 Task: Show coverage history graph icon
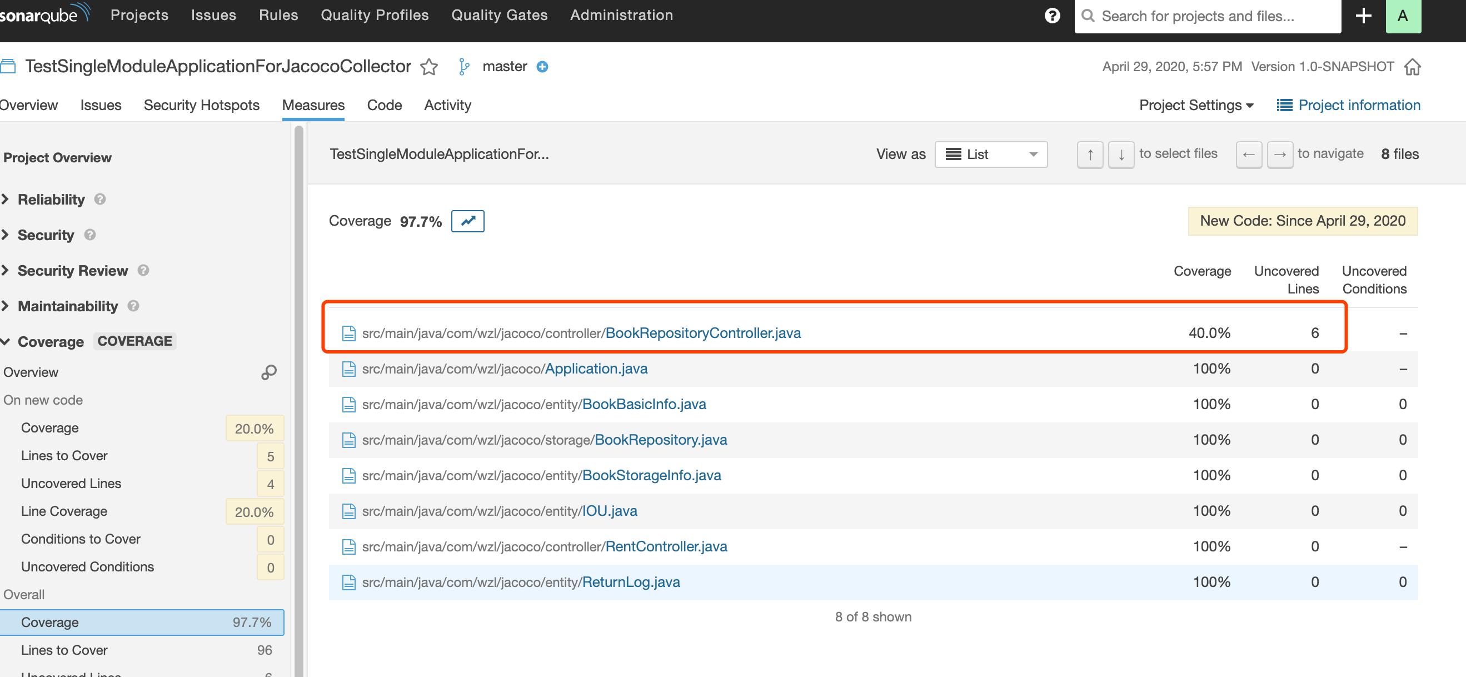click(x=467, y=221)
